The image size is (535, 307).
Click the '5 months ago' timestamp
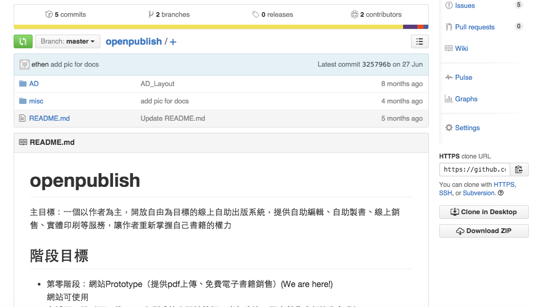click(x=402, y=118)
